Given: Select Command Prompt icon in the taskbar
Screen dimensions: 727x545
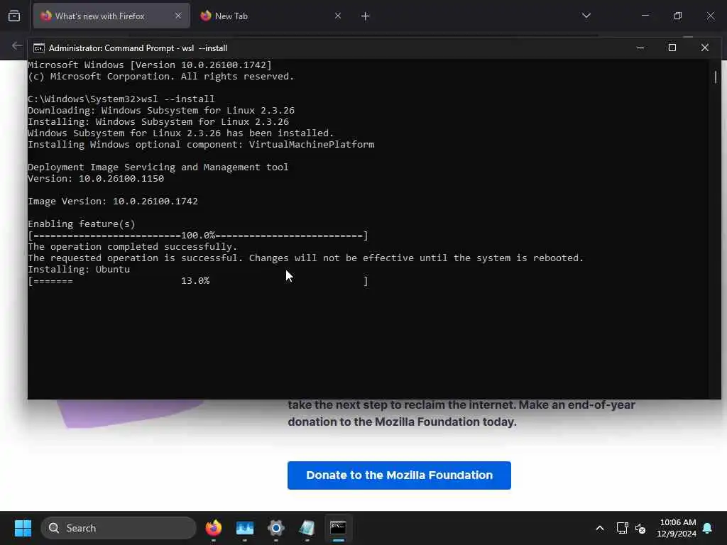Looking at the screenshot, I should [338, 528].
